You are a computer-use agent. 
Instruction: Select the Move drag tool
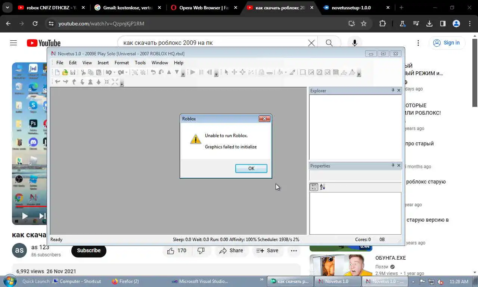(x=234, y=72)
